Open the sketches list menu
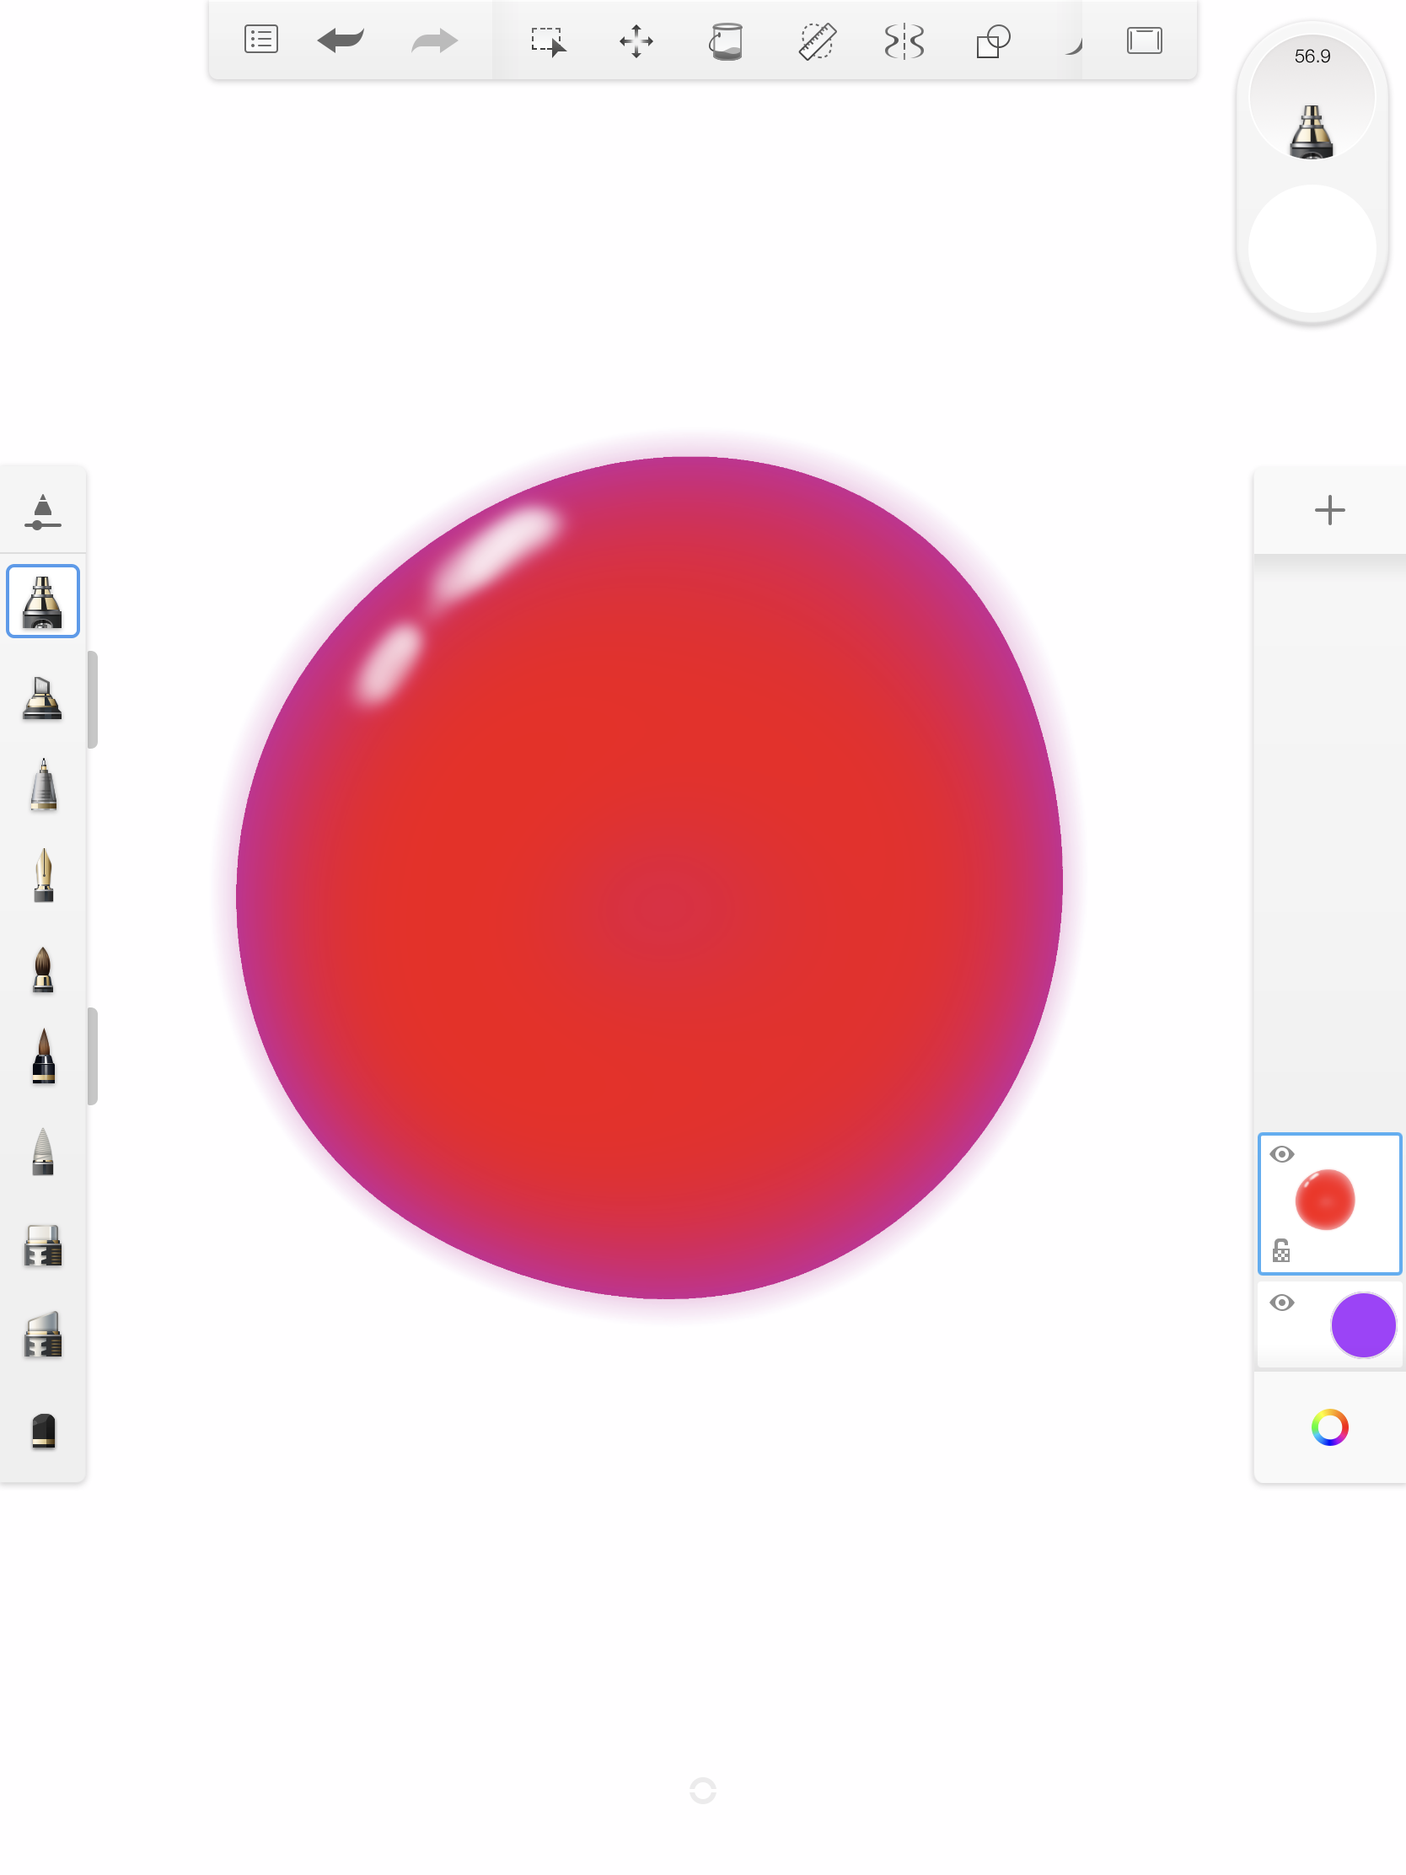 [x=260, y=40]
